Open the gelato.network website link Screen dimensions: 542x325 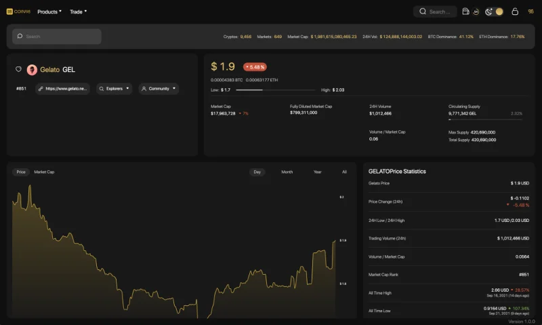pos(62,89)
